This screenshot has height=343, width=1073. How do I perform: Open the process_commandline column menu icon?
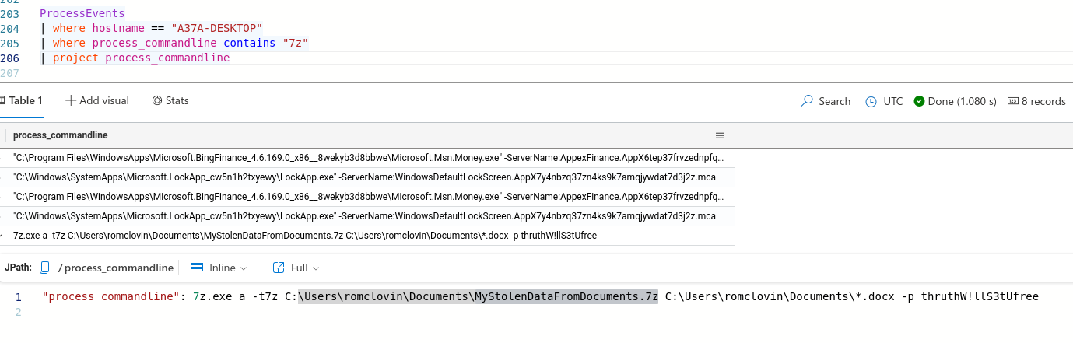tap(720, 135)
